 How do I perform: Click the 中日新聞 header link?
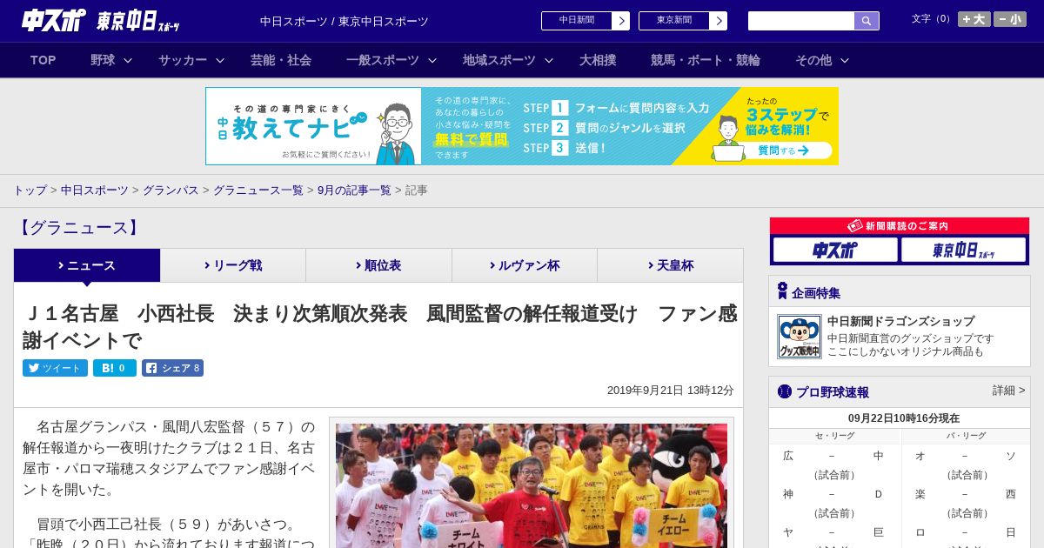point(577,21)
